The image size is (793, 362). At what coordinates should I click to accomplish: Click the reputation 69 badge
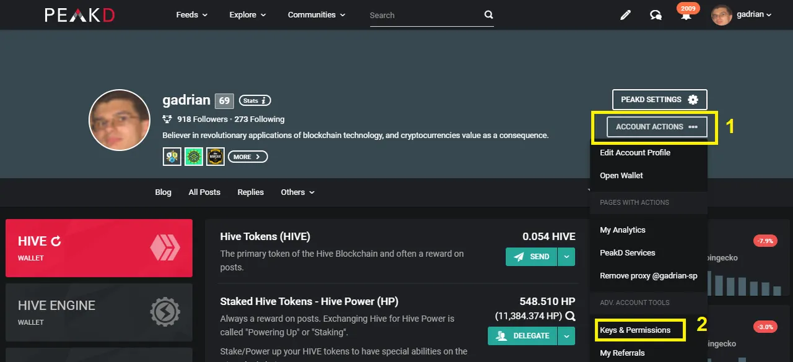click(x=224, y=101)
